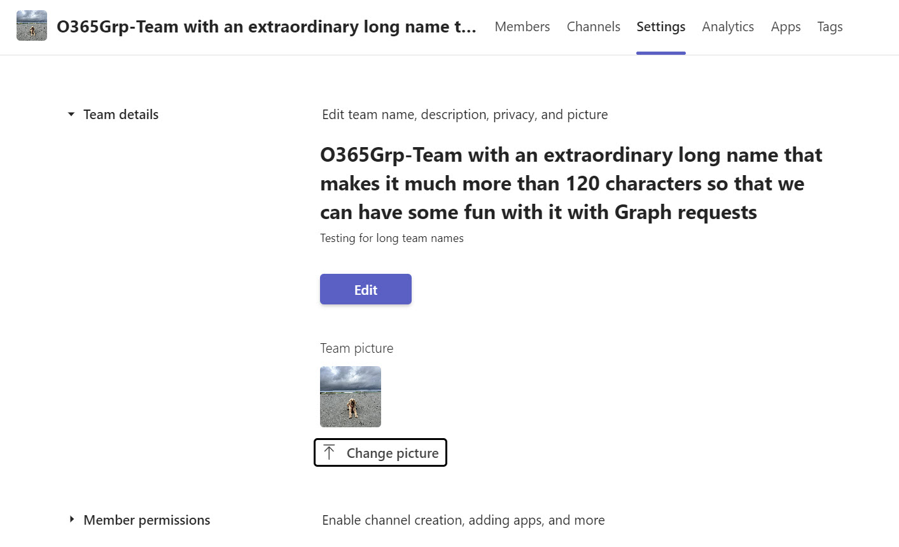Image resolution: width=899 pixels, height=547 pixels.
Task: Click the Change picture button
Action: click(380, 453)
